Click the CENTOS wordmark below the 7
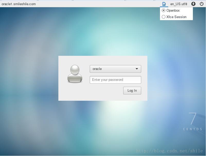Image resolution: width=206 pixels, height=156 pixels. coord(193,129)
